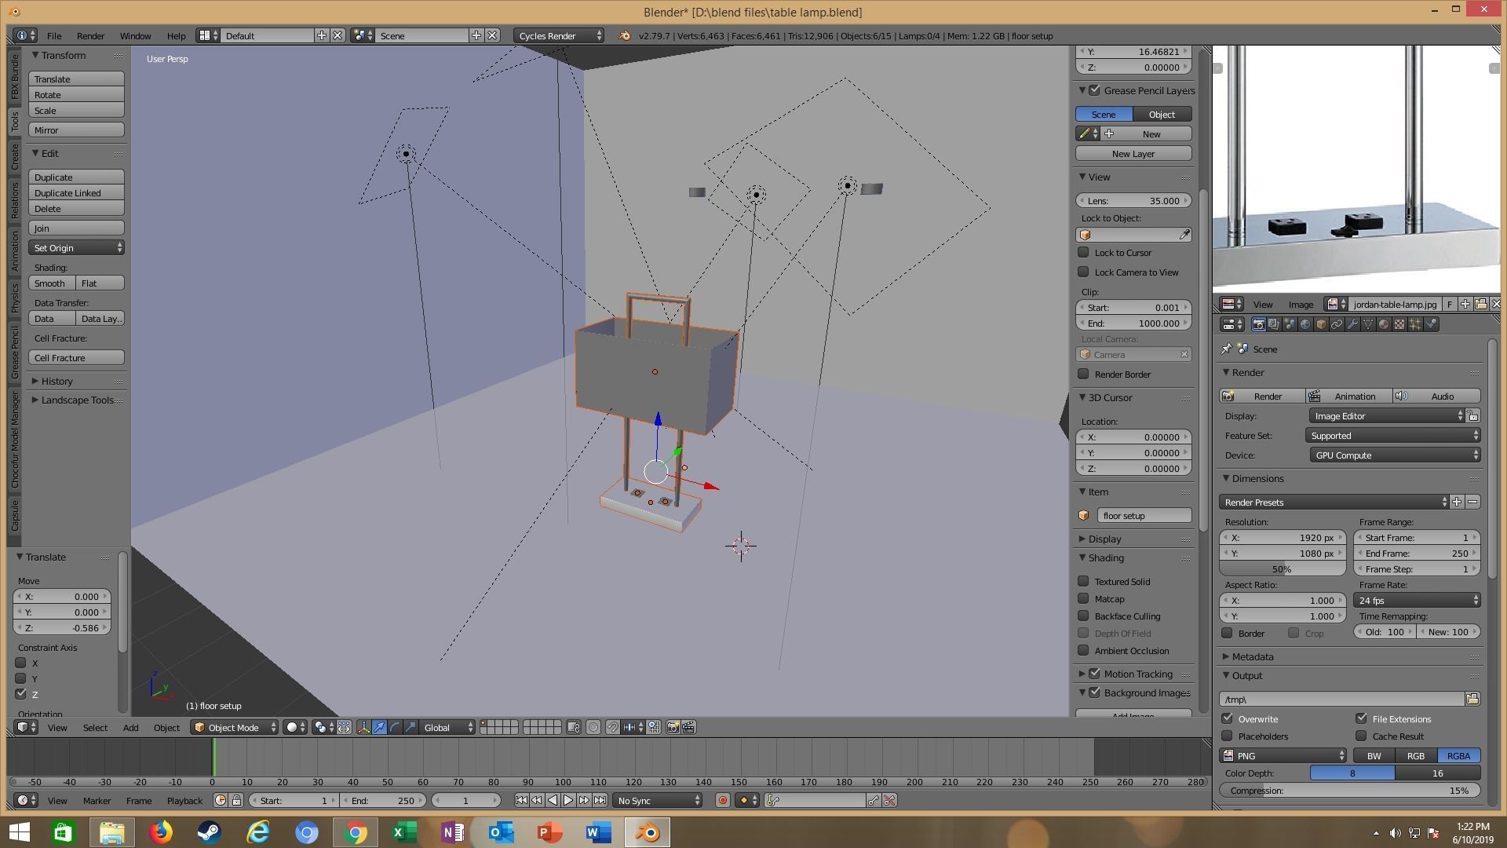Adjust the PNG Compression slider

pyautogui.click(x=1350, y=791)
